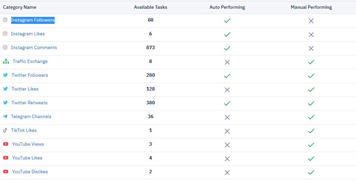Screen dimensions: 356x180
Task: Click Manual Performing checkmark for Twitter Followers
Action: [x=311, y=76]
